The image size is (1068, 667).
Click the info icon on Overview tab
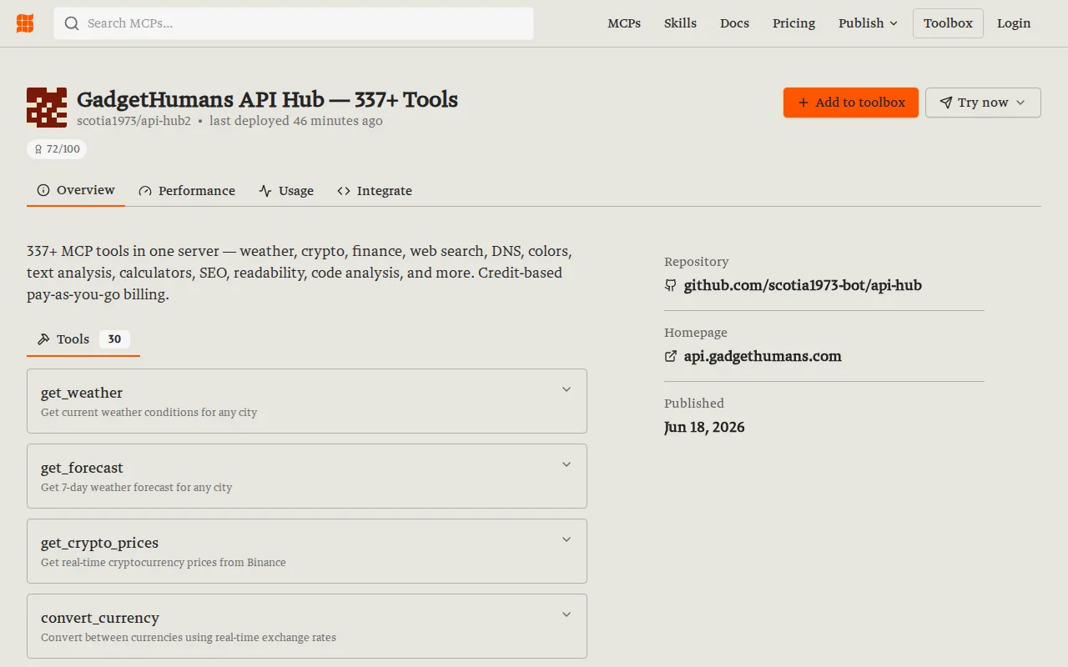pos(43,190)
